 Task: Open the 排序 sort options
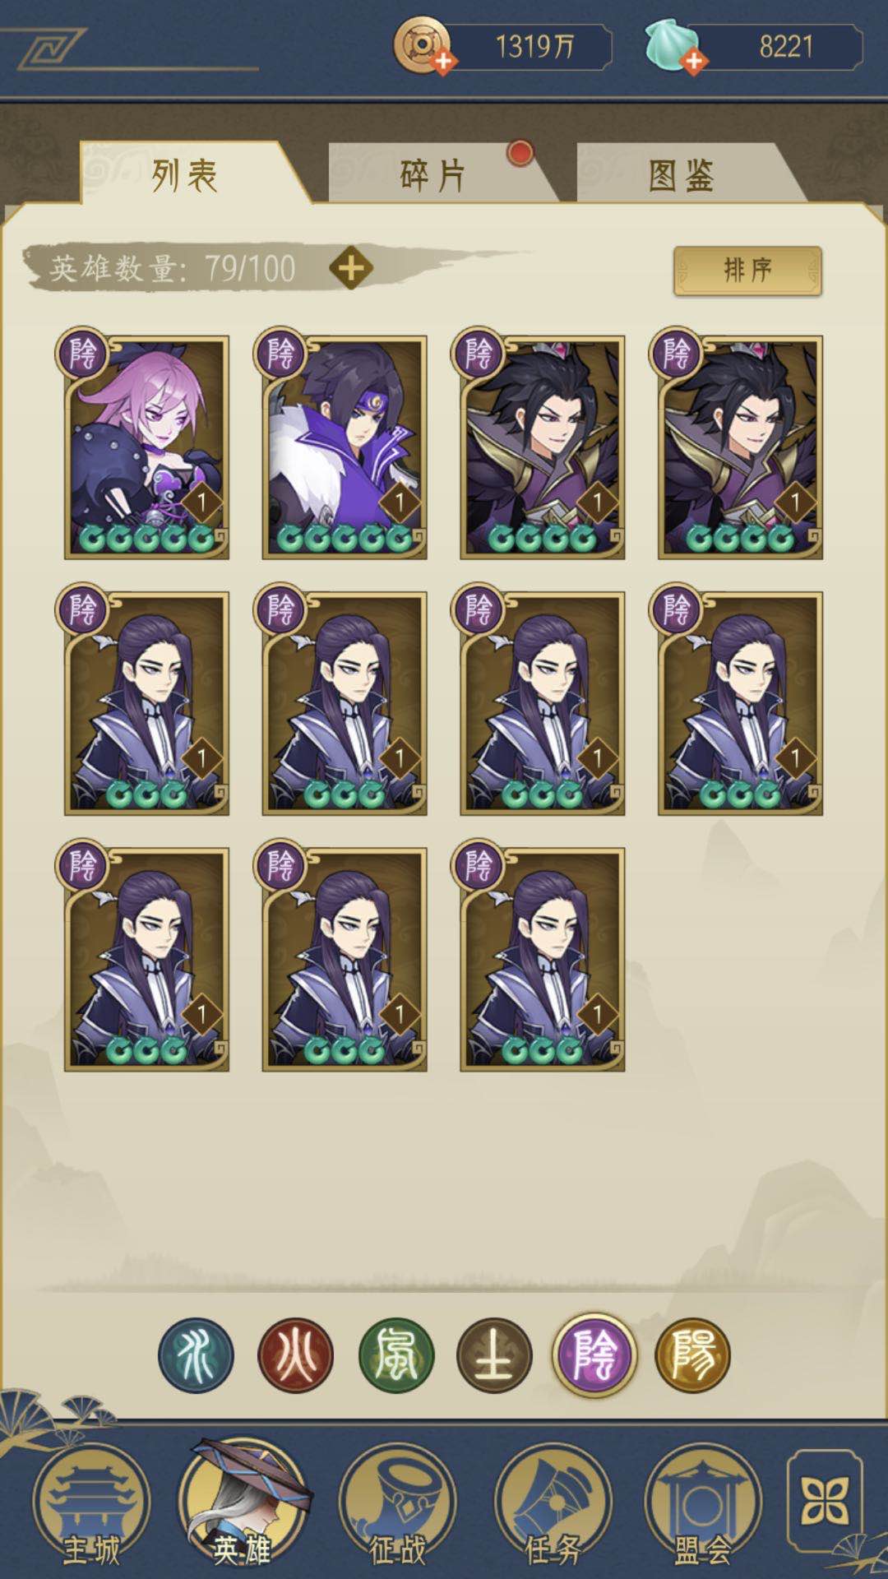click(x=747, y=270)
